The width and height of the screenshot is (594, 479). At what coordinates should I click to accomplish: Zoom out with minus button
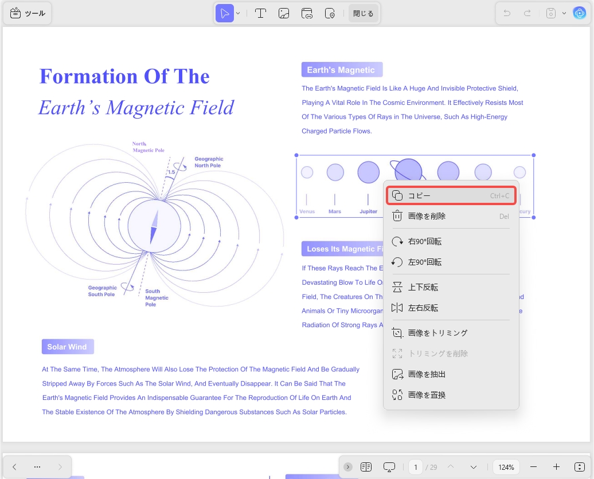tap(533, 467)
